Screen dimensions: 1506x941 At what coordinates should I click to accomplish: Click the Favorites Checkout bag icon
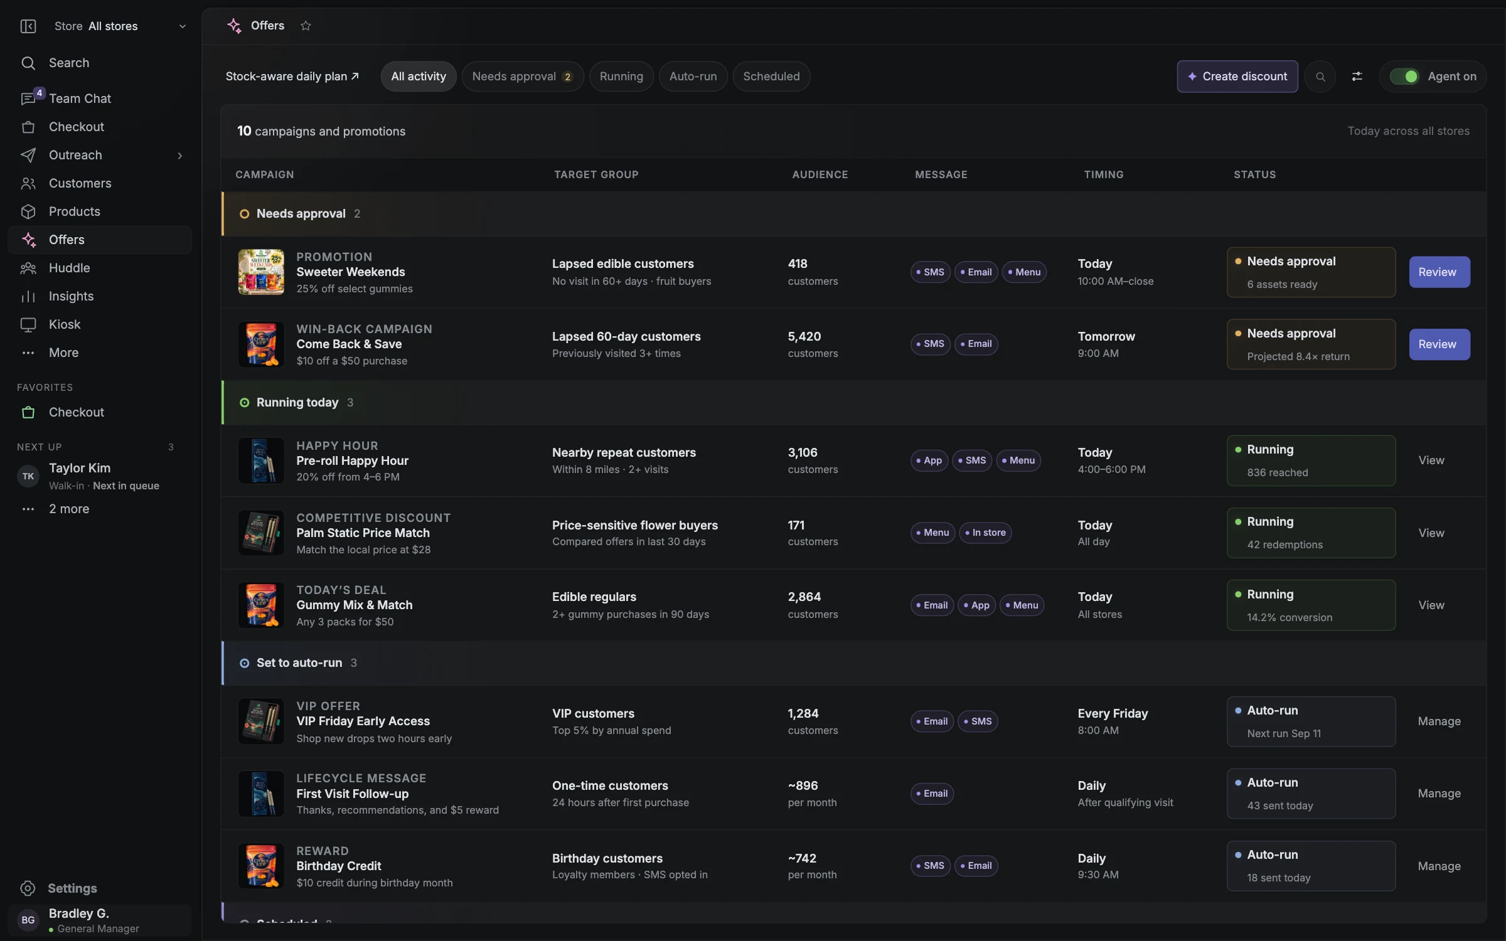(28, 412)
